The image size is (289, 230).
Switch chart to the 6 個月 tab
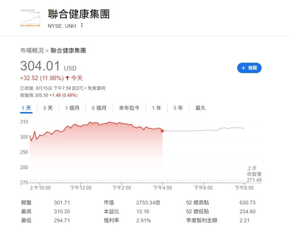click(99, 108)
